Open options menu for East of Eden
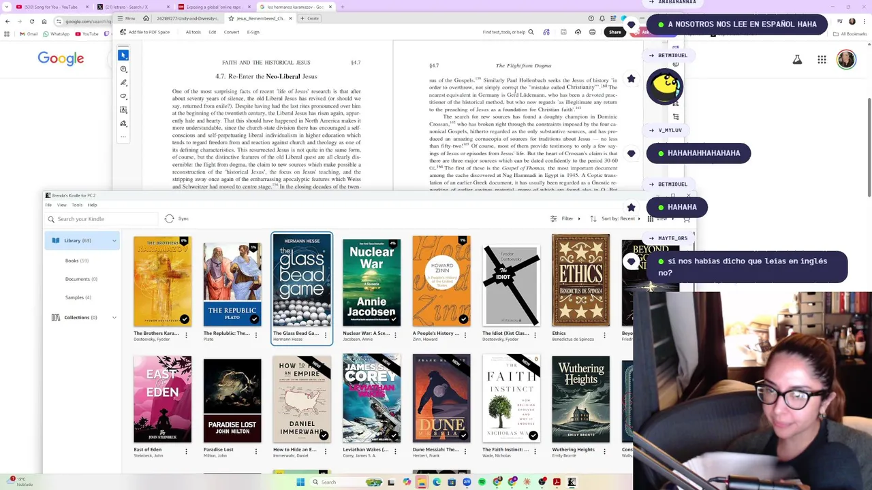Screen dimensions: 872x490 point(186,451)
